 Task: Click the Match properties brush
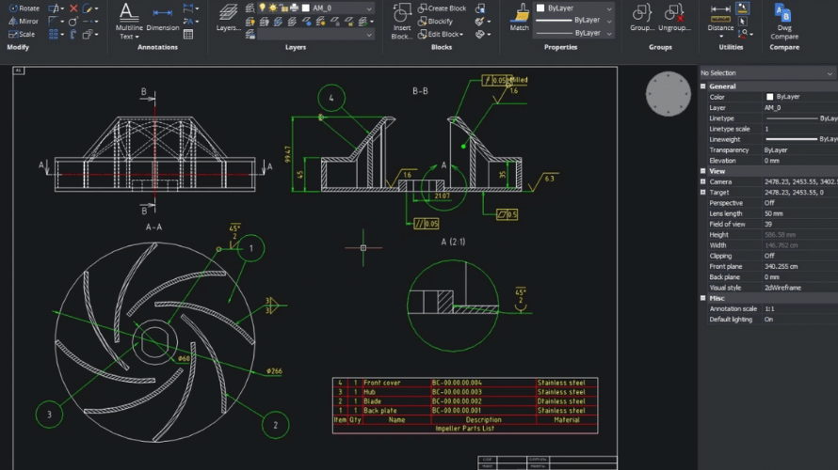(x=520, y=18)
